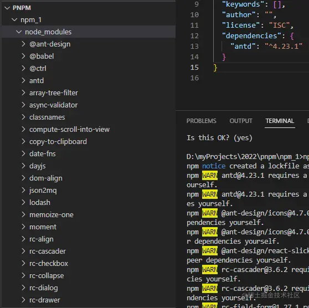The height and width of the screenshot is (308, 309).
Task: Expand the rc-checkbox folder chevron
Action: tap(23, 263)
